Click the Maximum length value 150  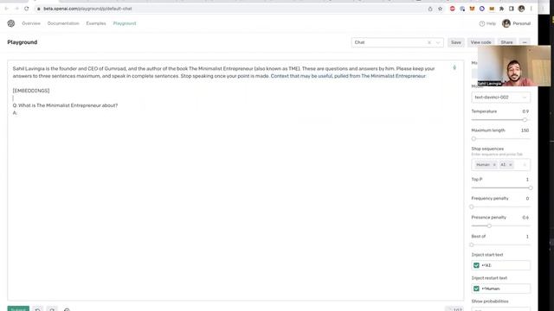click(525, 130)
